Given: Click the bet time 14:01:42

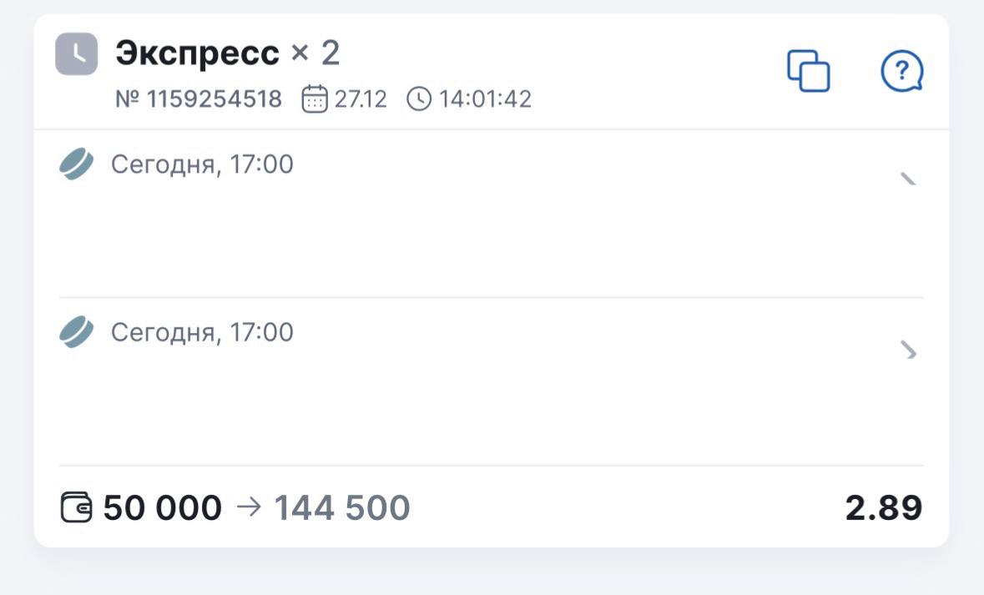Looking at the screenshot, I should tap(485, 99).
